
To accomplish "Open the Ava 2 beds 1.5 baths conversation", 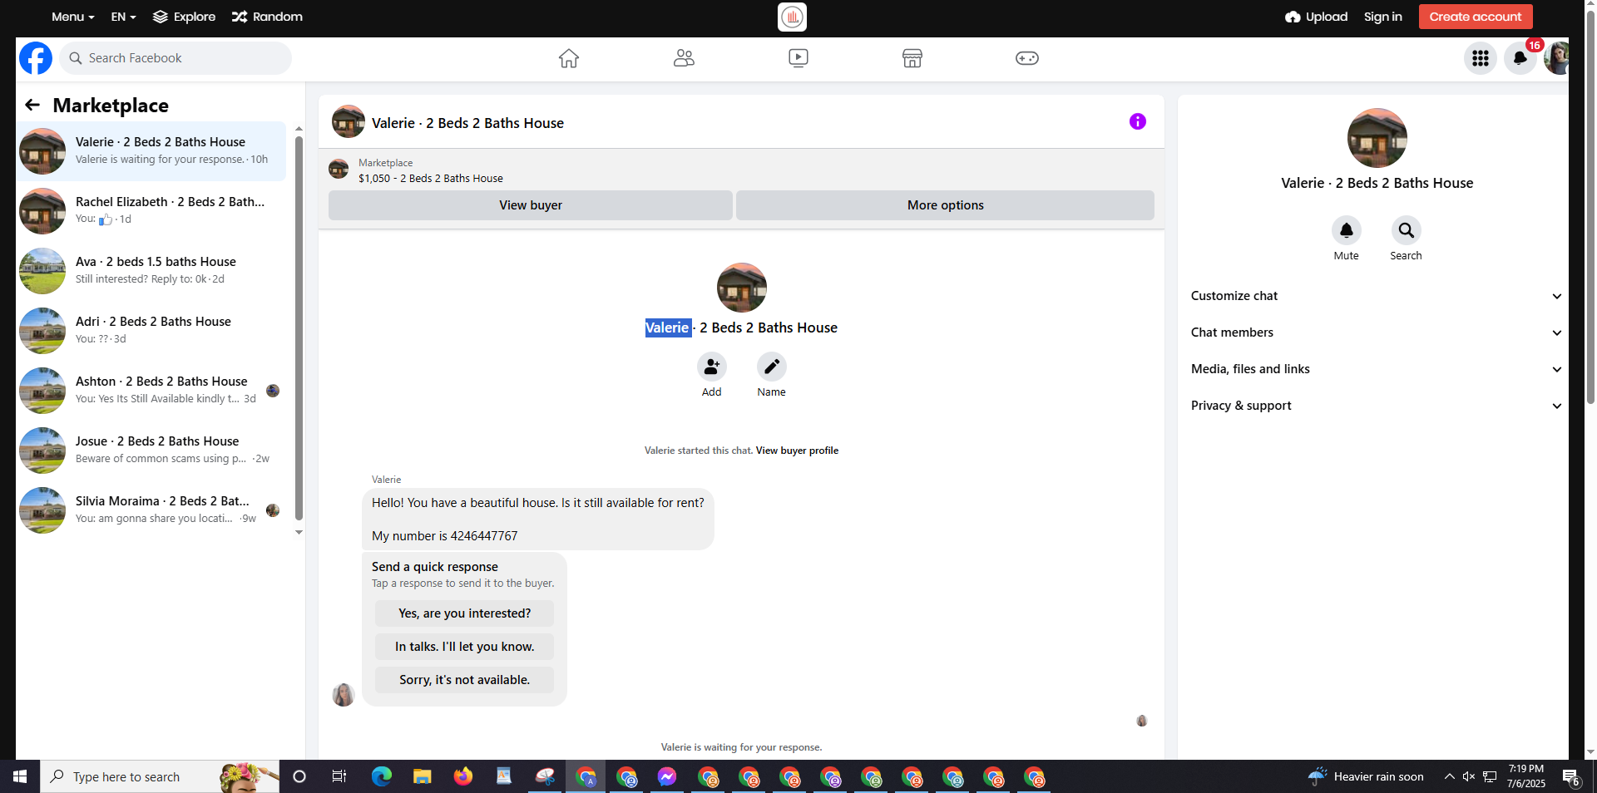I will (x=151, y=270).
